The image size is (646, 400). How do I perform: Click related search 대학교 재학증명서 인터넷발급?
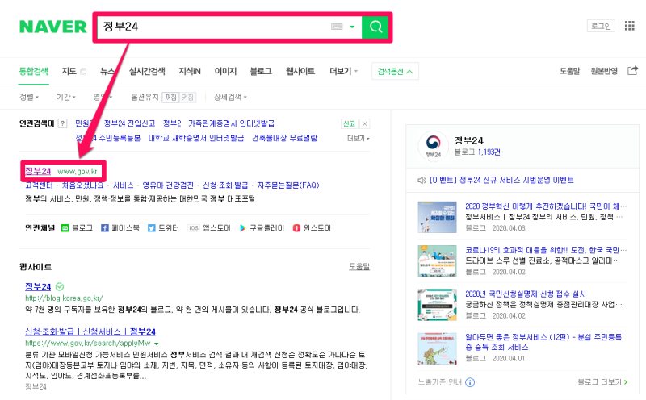[x=196, y=138]
